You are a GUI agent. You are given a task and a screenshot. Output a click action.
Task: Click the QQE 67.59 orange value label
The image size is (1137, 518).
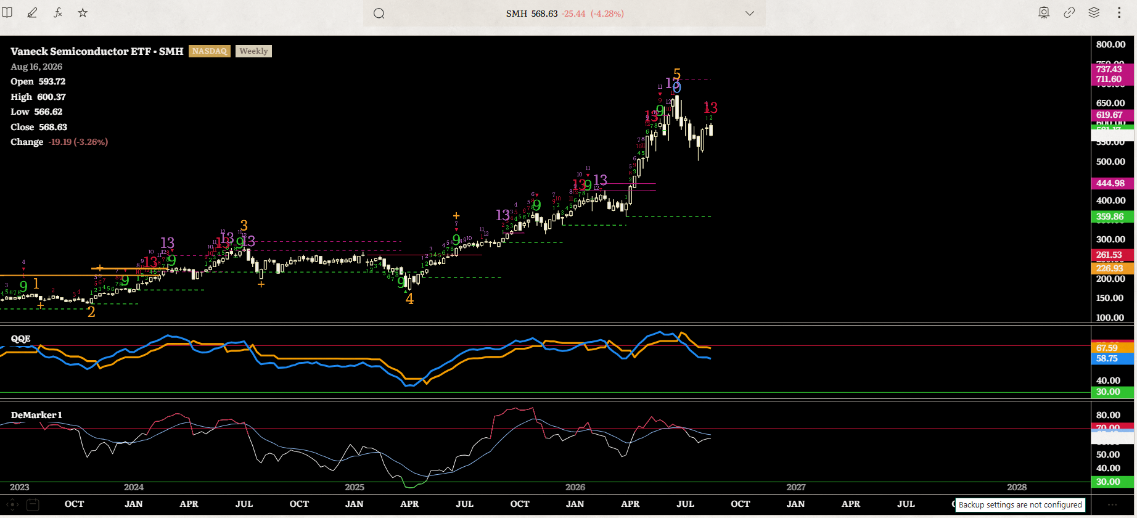click(x=1112, y=348)
